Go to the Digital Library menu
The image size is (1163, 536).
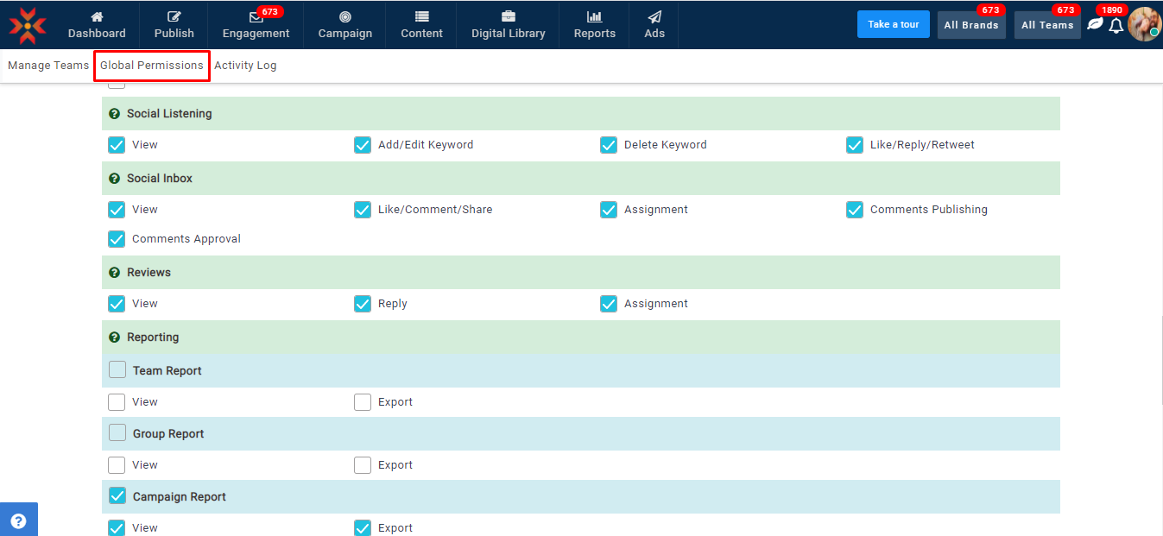pos(508,25)
